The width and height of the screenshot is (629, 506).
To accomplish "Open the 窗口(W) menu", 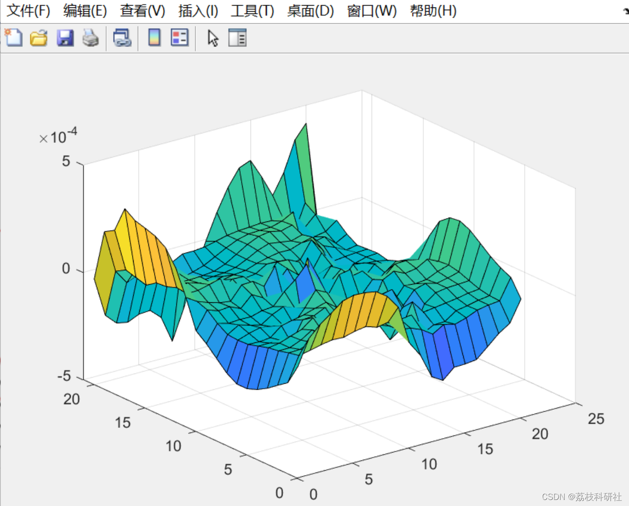I will (x=372, y=11).
